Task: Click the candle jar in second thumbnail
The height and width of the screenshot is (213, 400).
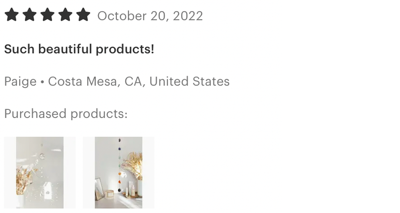Action: point(110,194)
